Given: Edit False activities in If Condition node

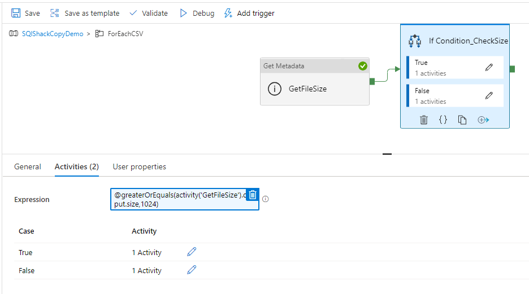Looking at the screenshot, I should [489, 95].
